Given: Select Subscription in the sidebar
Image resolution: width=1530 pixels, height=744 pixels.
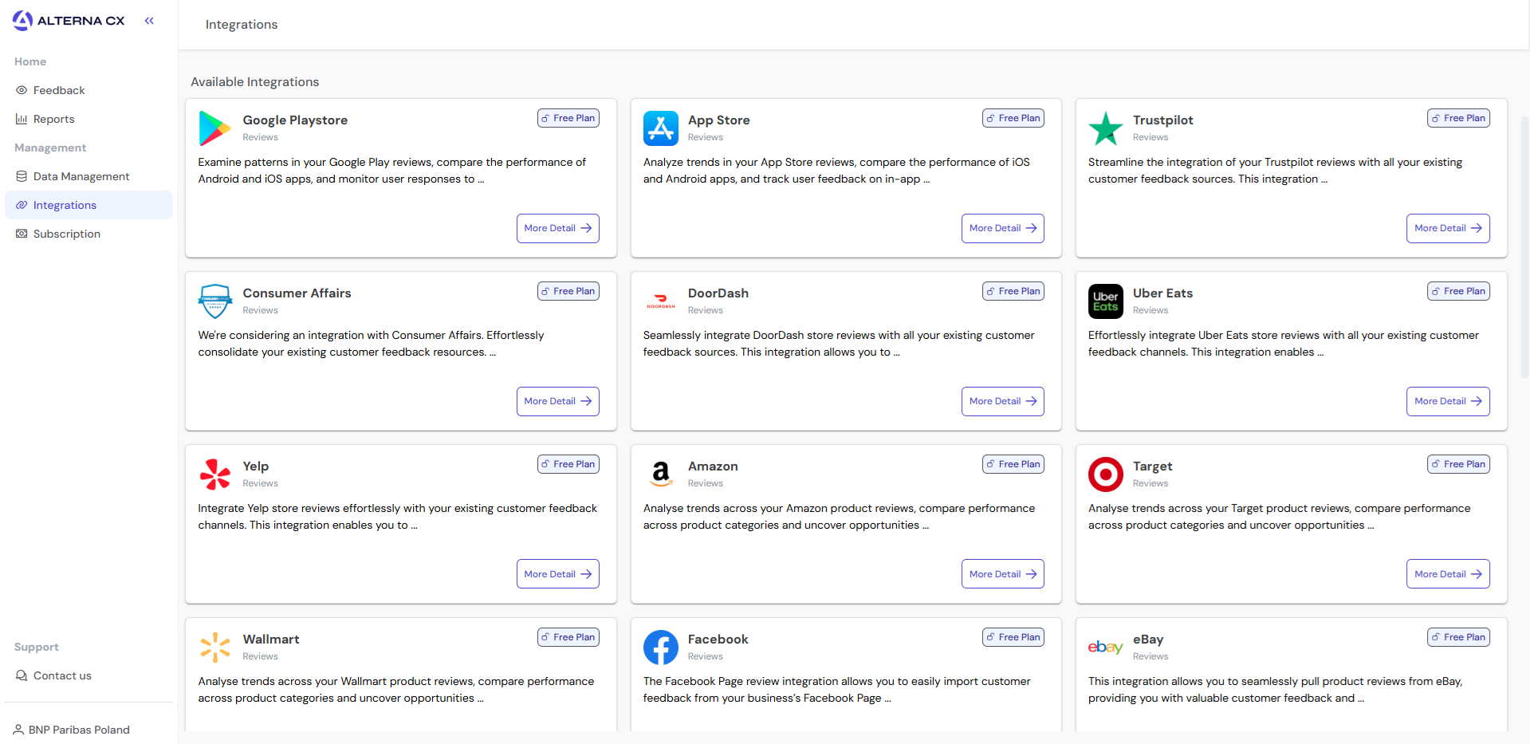Looking at the screenshot, I should 67,234.
